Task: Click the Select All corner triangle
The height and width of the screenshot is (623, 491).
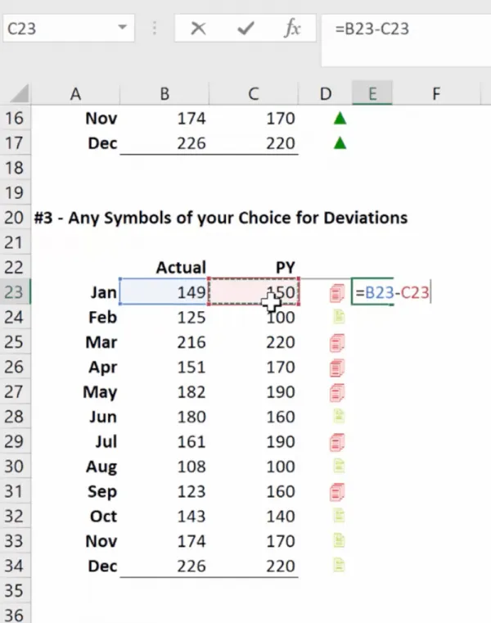Action: point(20,93)
